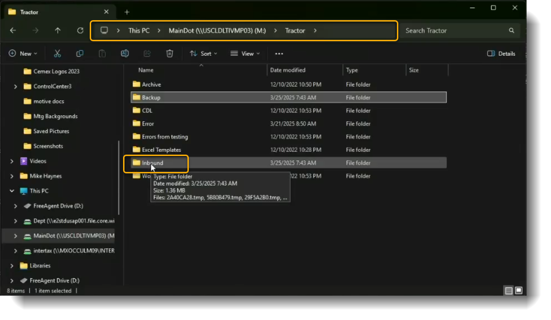Image resolution: width=551 pixels, height=320 pixels.
Task: Click the Paste icon in the toolbar
Action: click(102, 53)
